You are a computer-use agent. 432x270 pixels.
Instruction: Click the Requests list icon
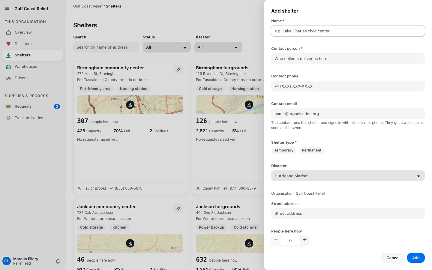8,106
